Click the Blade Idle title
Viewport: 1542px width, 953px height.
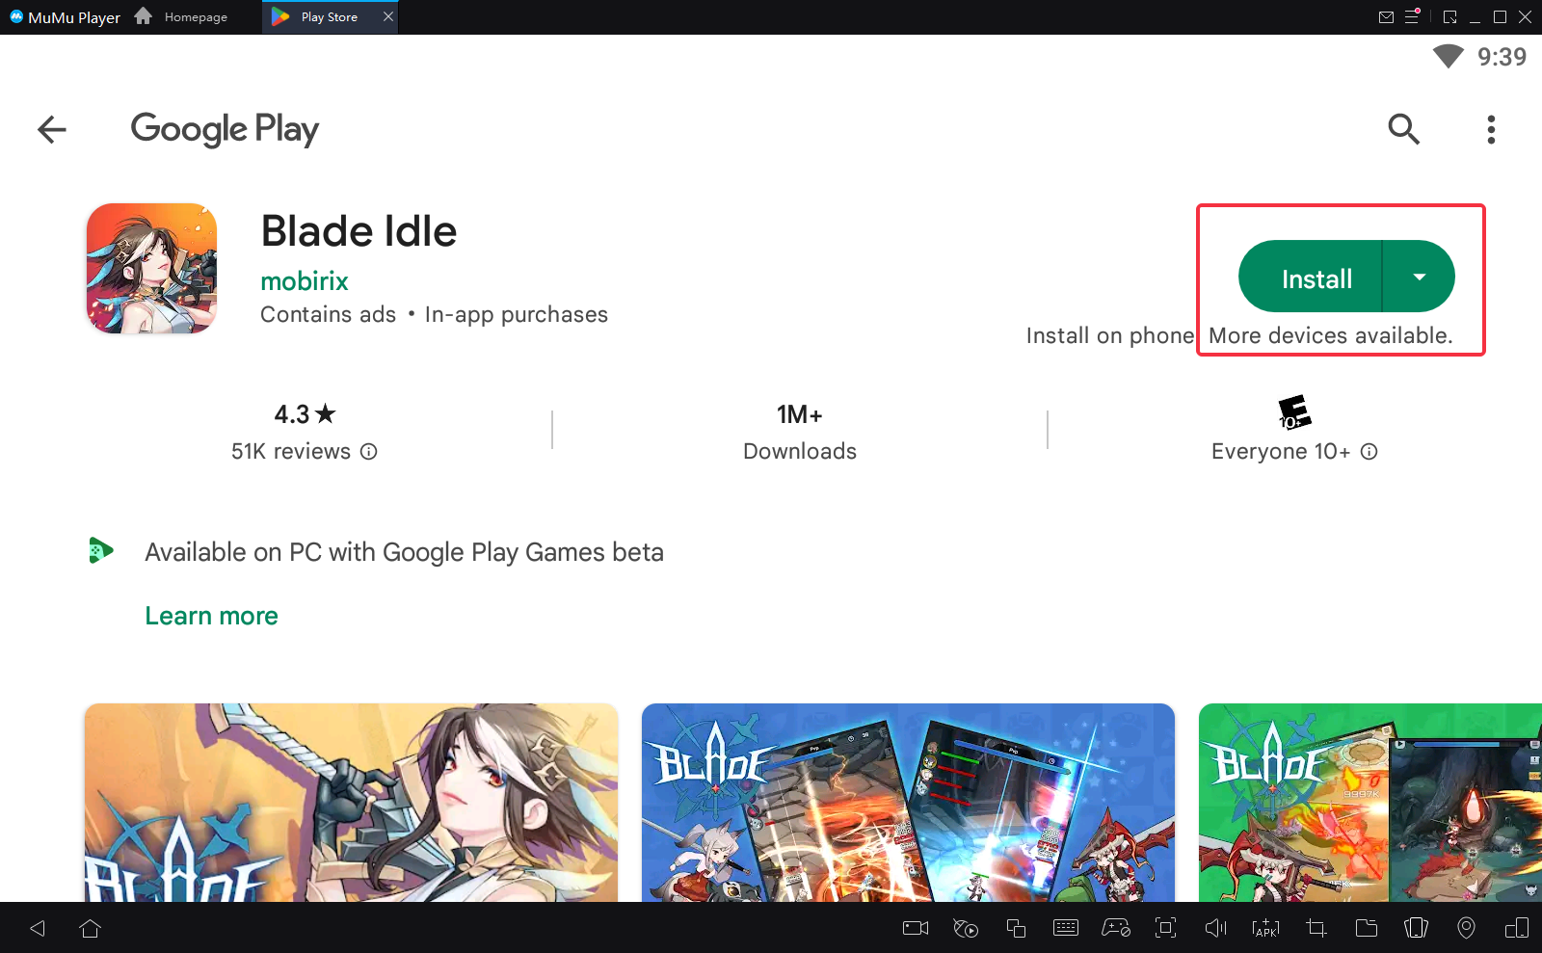[359, 231]
